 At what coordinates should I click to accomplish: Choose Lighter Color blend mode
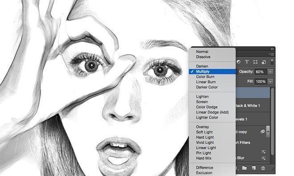[x=212, y=117]
